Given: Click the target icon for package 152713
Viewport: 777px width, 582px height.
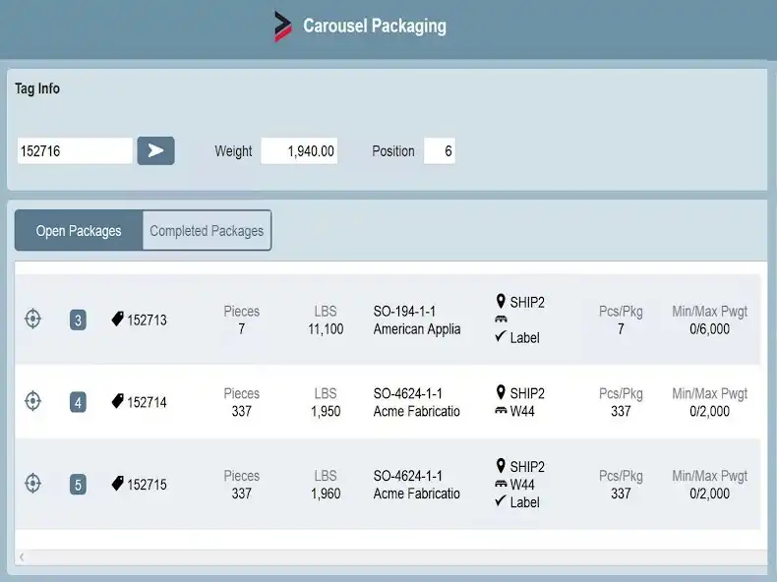Looking at the screenshot, I should (32, 319).
